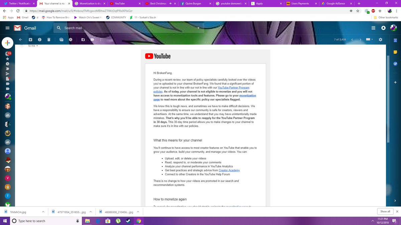
Task: Archive this email
Action: coord(30,39)
